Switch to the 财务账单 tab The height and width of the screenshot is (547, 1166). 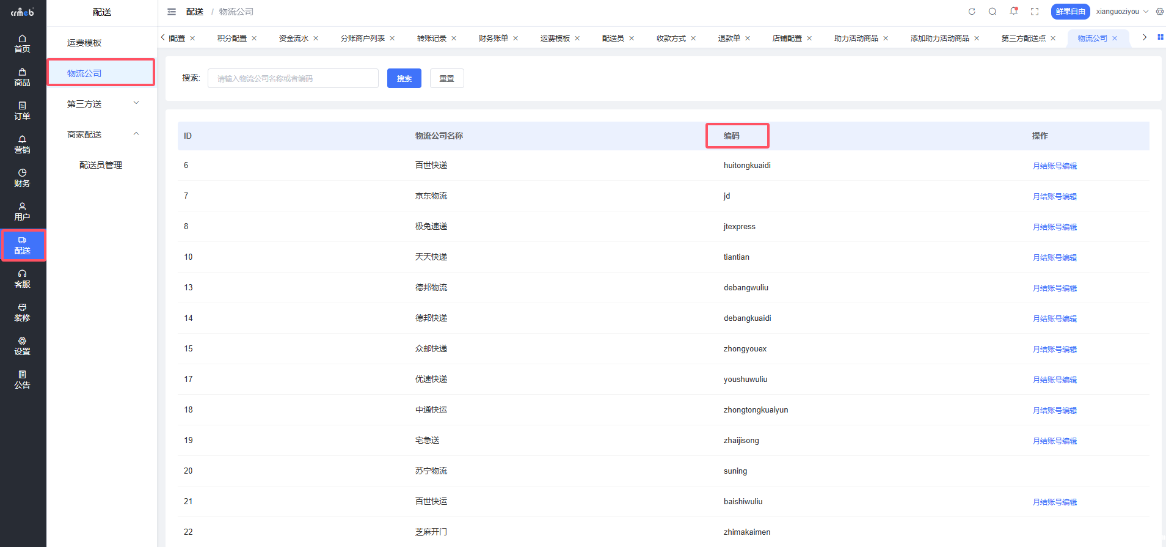tap(493, 38)
